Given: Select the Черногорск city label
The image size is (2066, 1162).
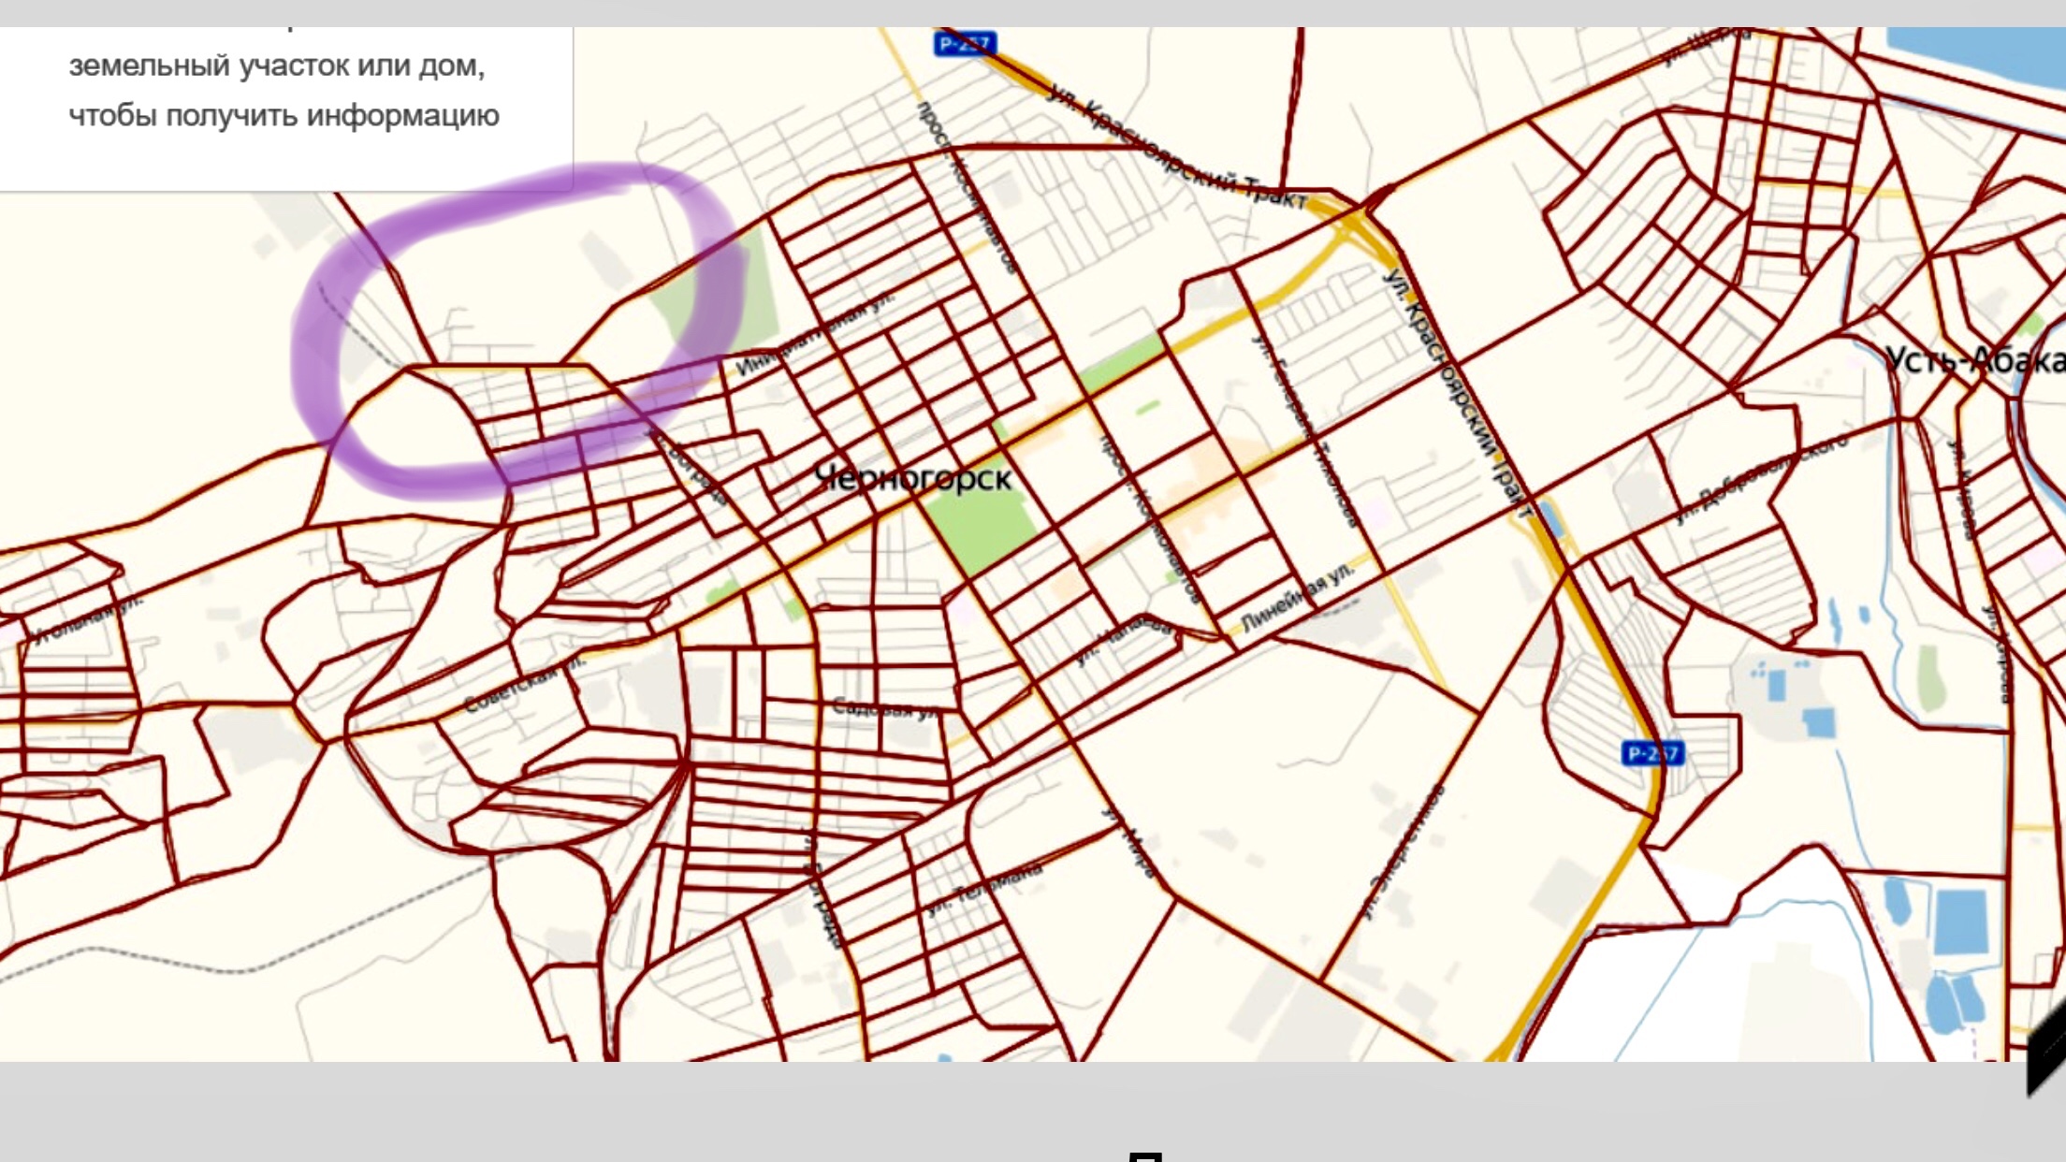Looking at the screenshot, I should (x=912, y=478).
